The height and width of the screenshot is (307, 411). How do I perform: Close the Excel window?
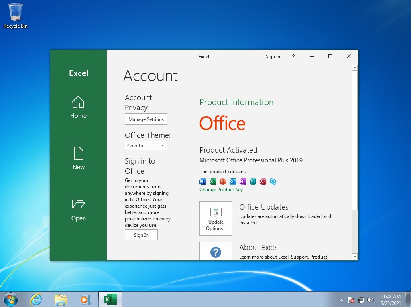pyautogui.click(x=349, y=56)
